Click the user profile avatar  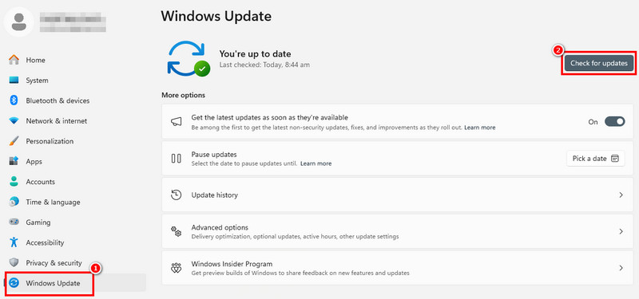(x=19, y=22)
